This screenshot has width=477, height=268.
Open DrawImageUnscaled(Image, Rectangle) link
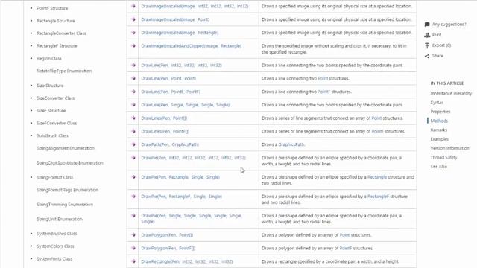point(180,33)
